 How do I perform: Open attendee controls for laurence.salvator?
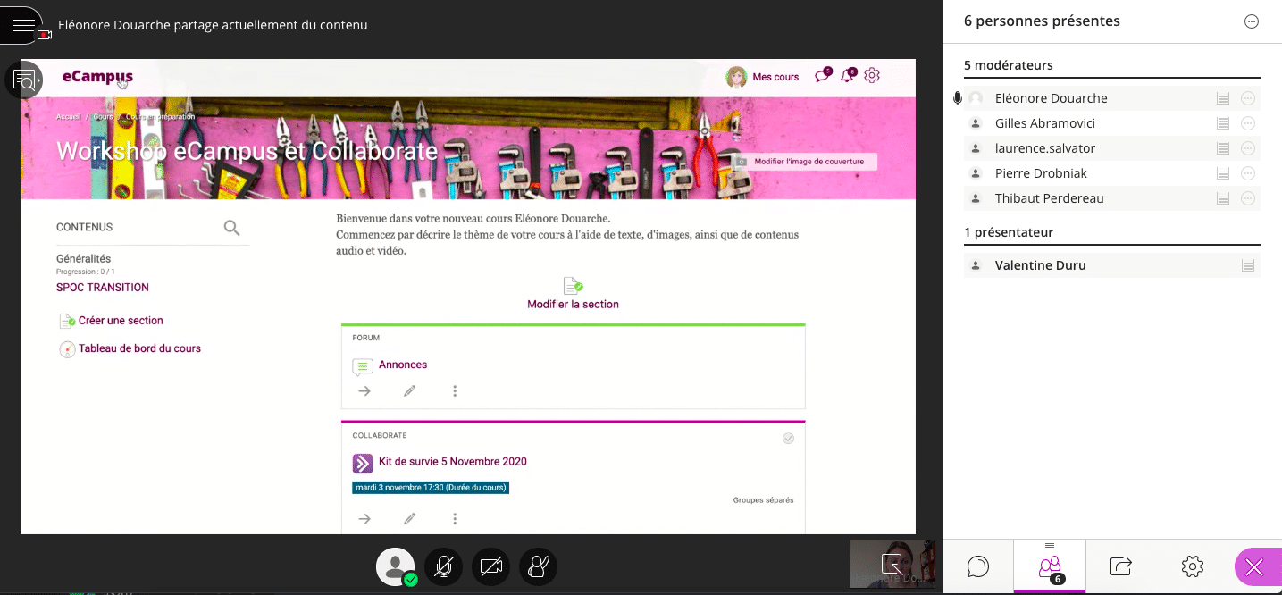click(x=1248, y=148)
